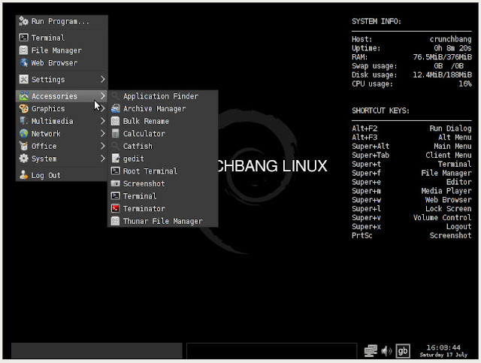Open gedit text editor entry
Viewport: 481px width, 363px height.
pyautogui.click(x=163, y=159)
